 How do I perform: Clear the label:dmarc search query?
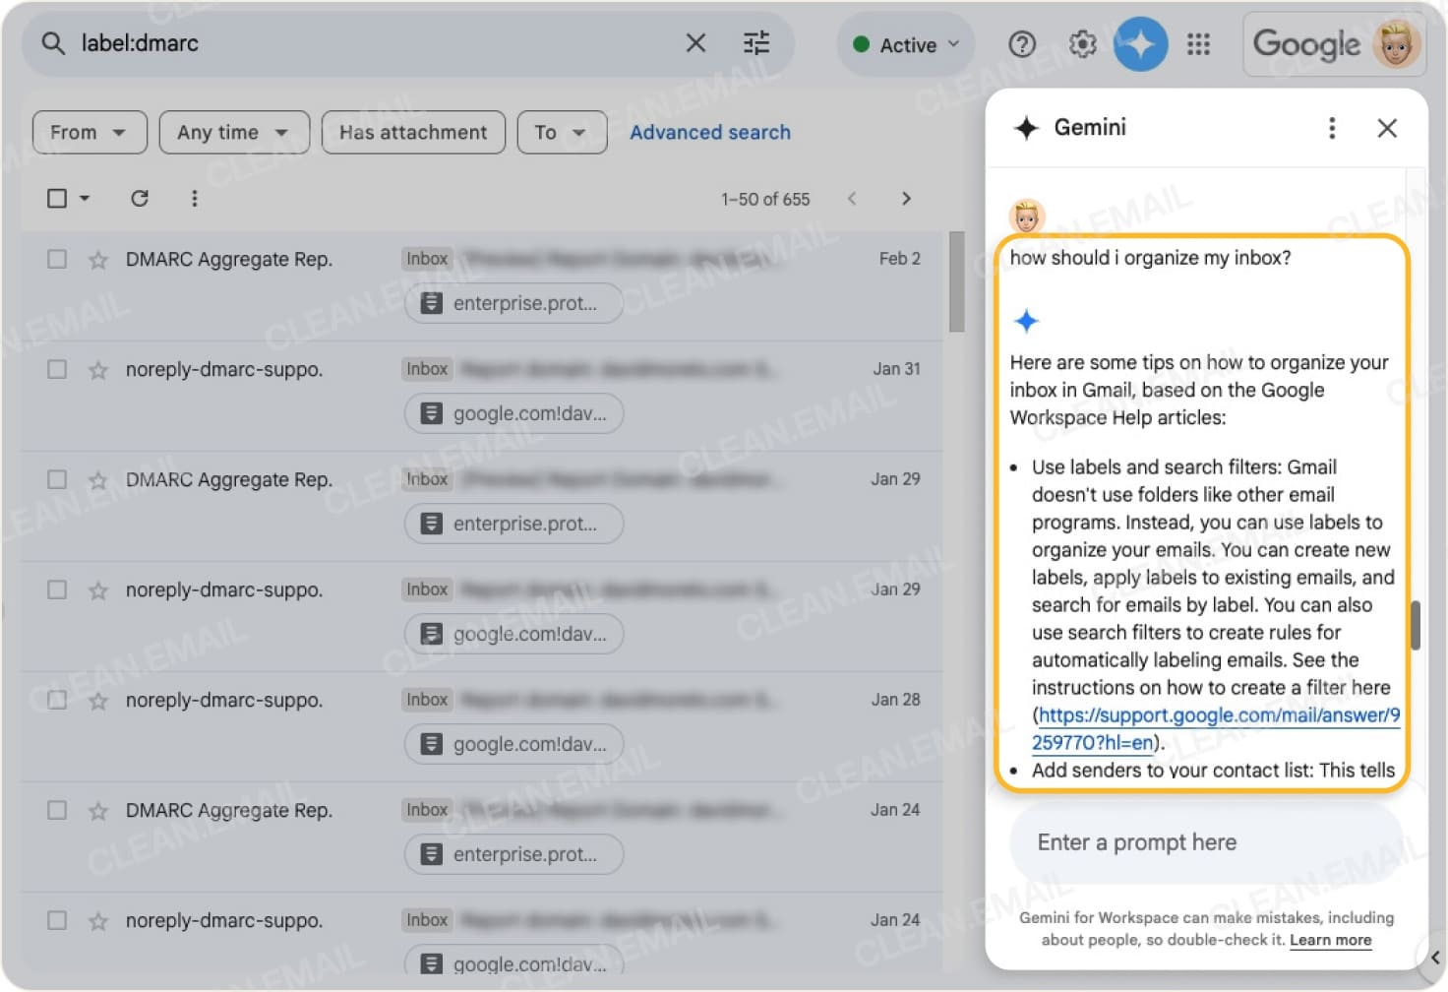coord(695,43)
